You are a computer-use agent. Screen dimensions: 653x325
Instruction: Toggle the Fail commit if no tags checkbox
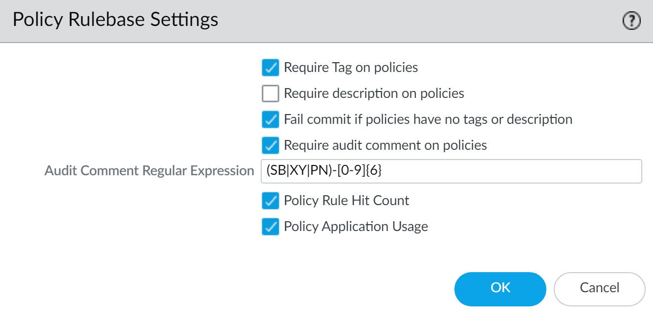(x=270, y=119)
